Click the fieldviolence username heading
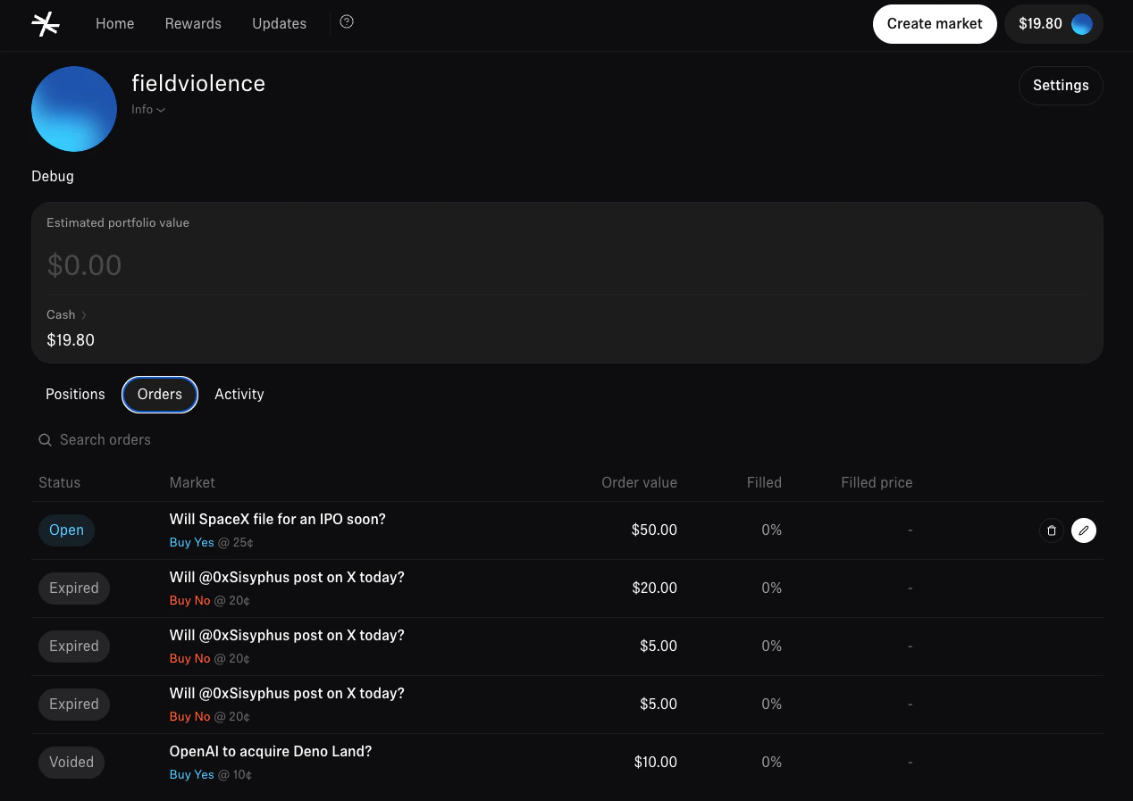Viewport: 1133px width, 801px height. click(198, 84)
